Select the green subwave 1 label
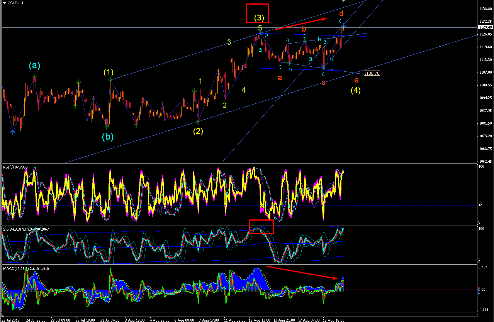Viewport: 494px width, 322px height. click(200, 81)
